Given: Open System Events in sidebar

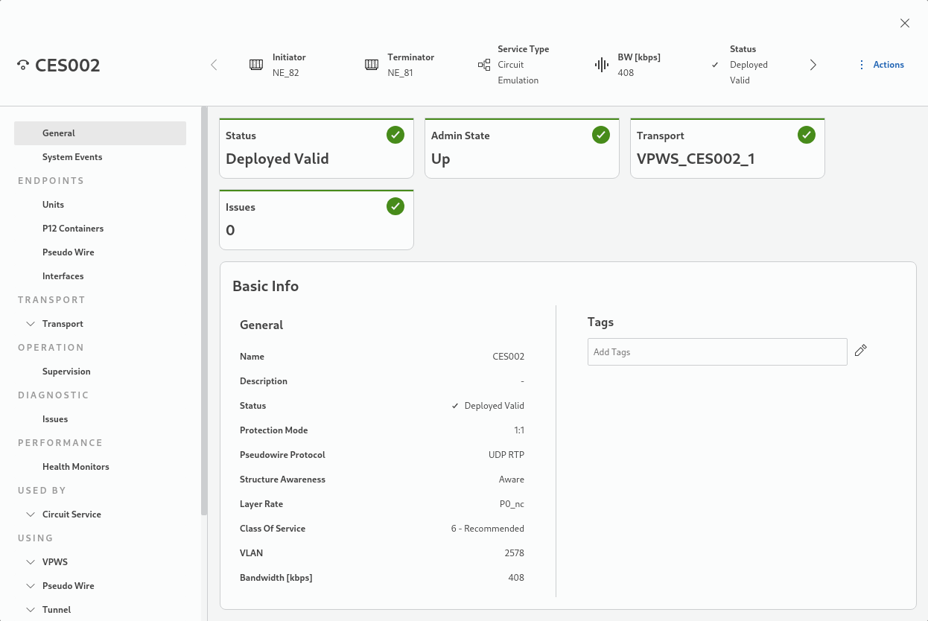Looking at the screenshot, I should pyautogui.click(x=72, y=157).
